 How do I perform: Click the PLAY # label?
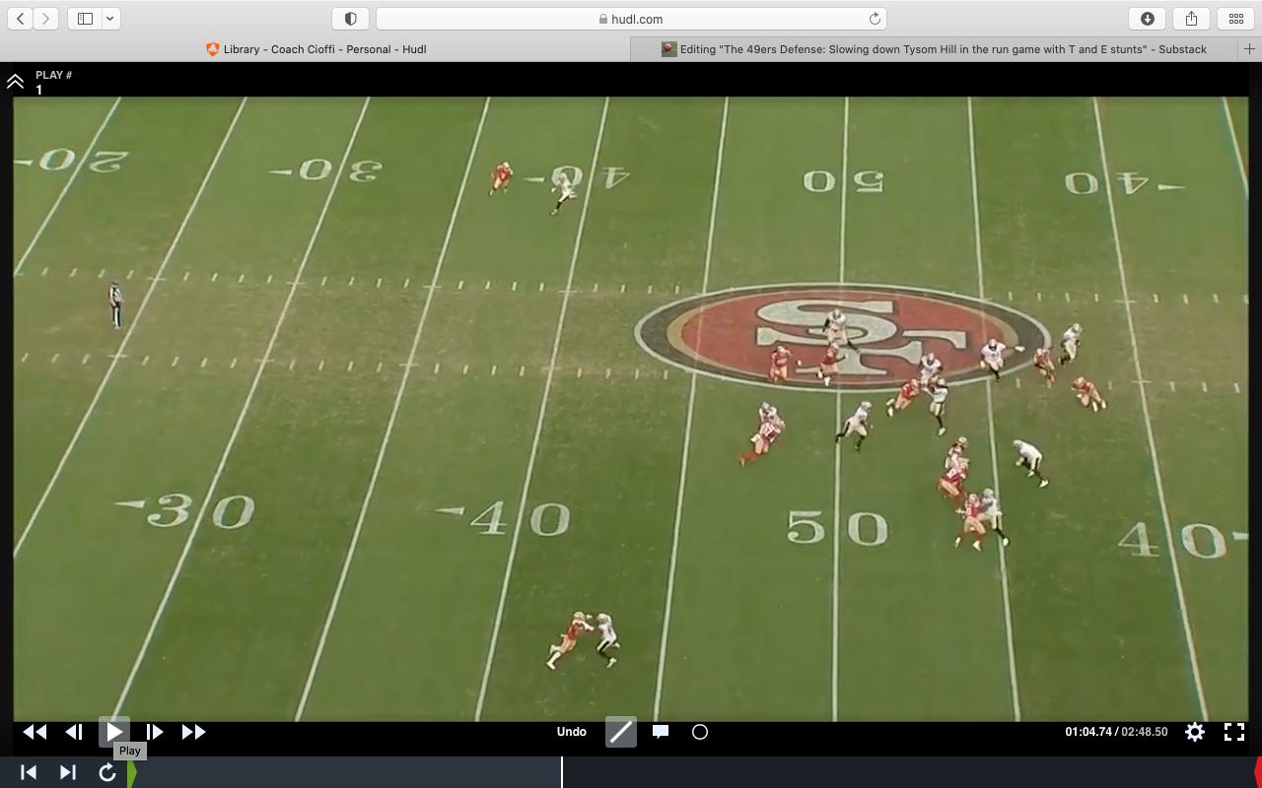tap(54, 75)
